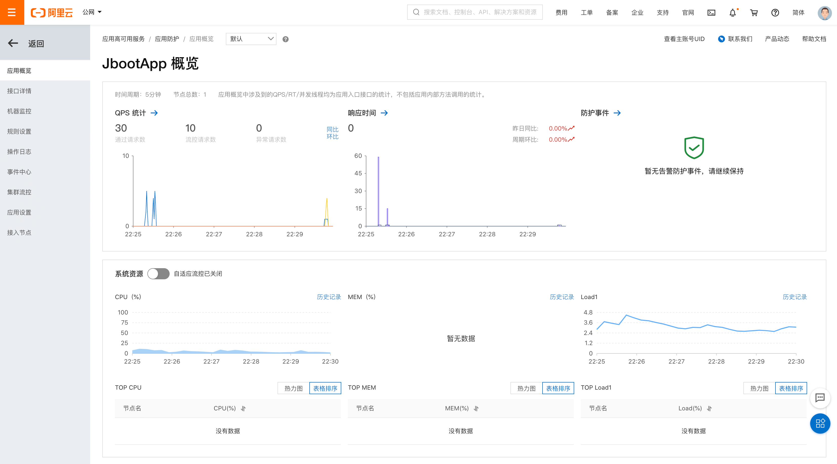Open the user avatar menu
The width and height of the screenshot is (837, 464).
(824, 13)
